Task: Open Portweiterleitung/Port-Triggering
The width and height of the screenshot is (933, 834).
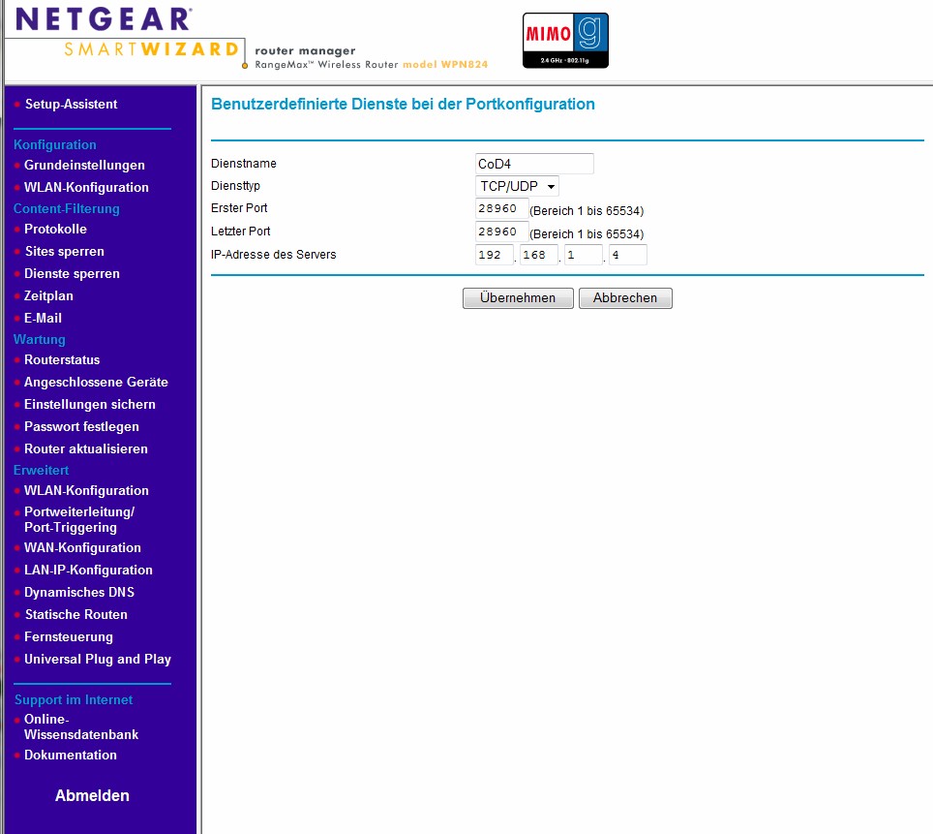Action: point(79,519)
